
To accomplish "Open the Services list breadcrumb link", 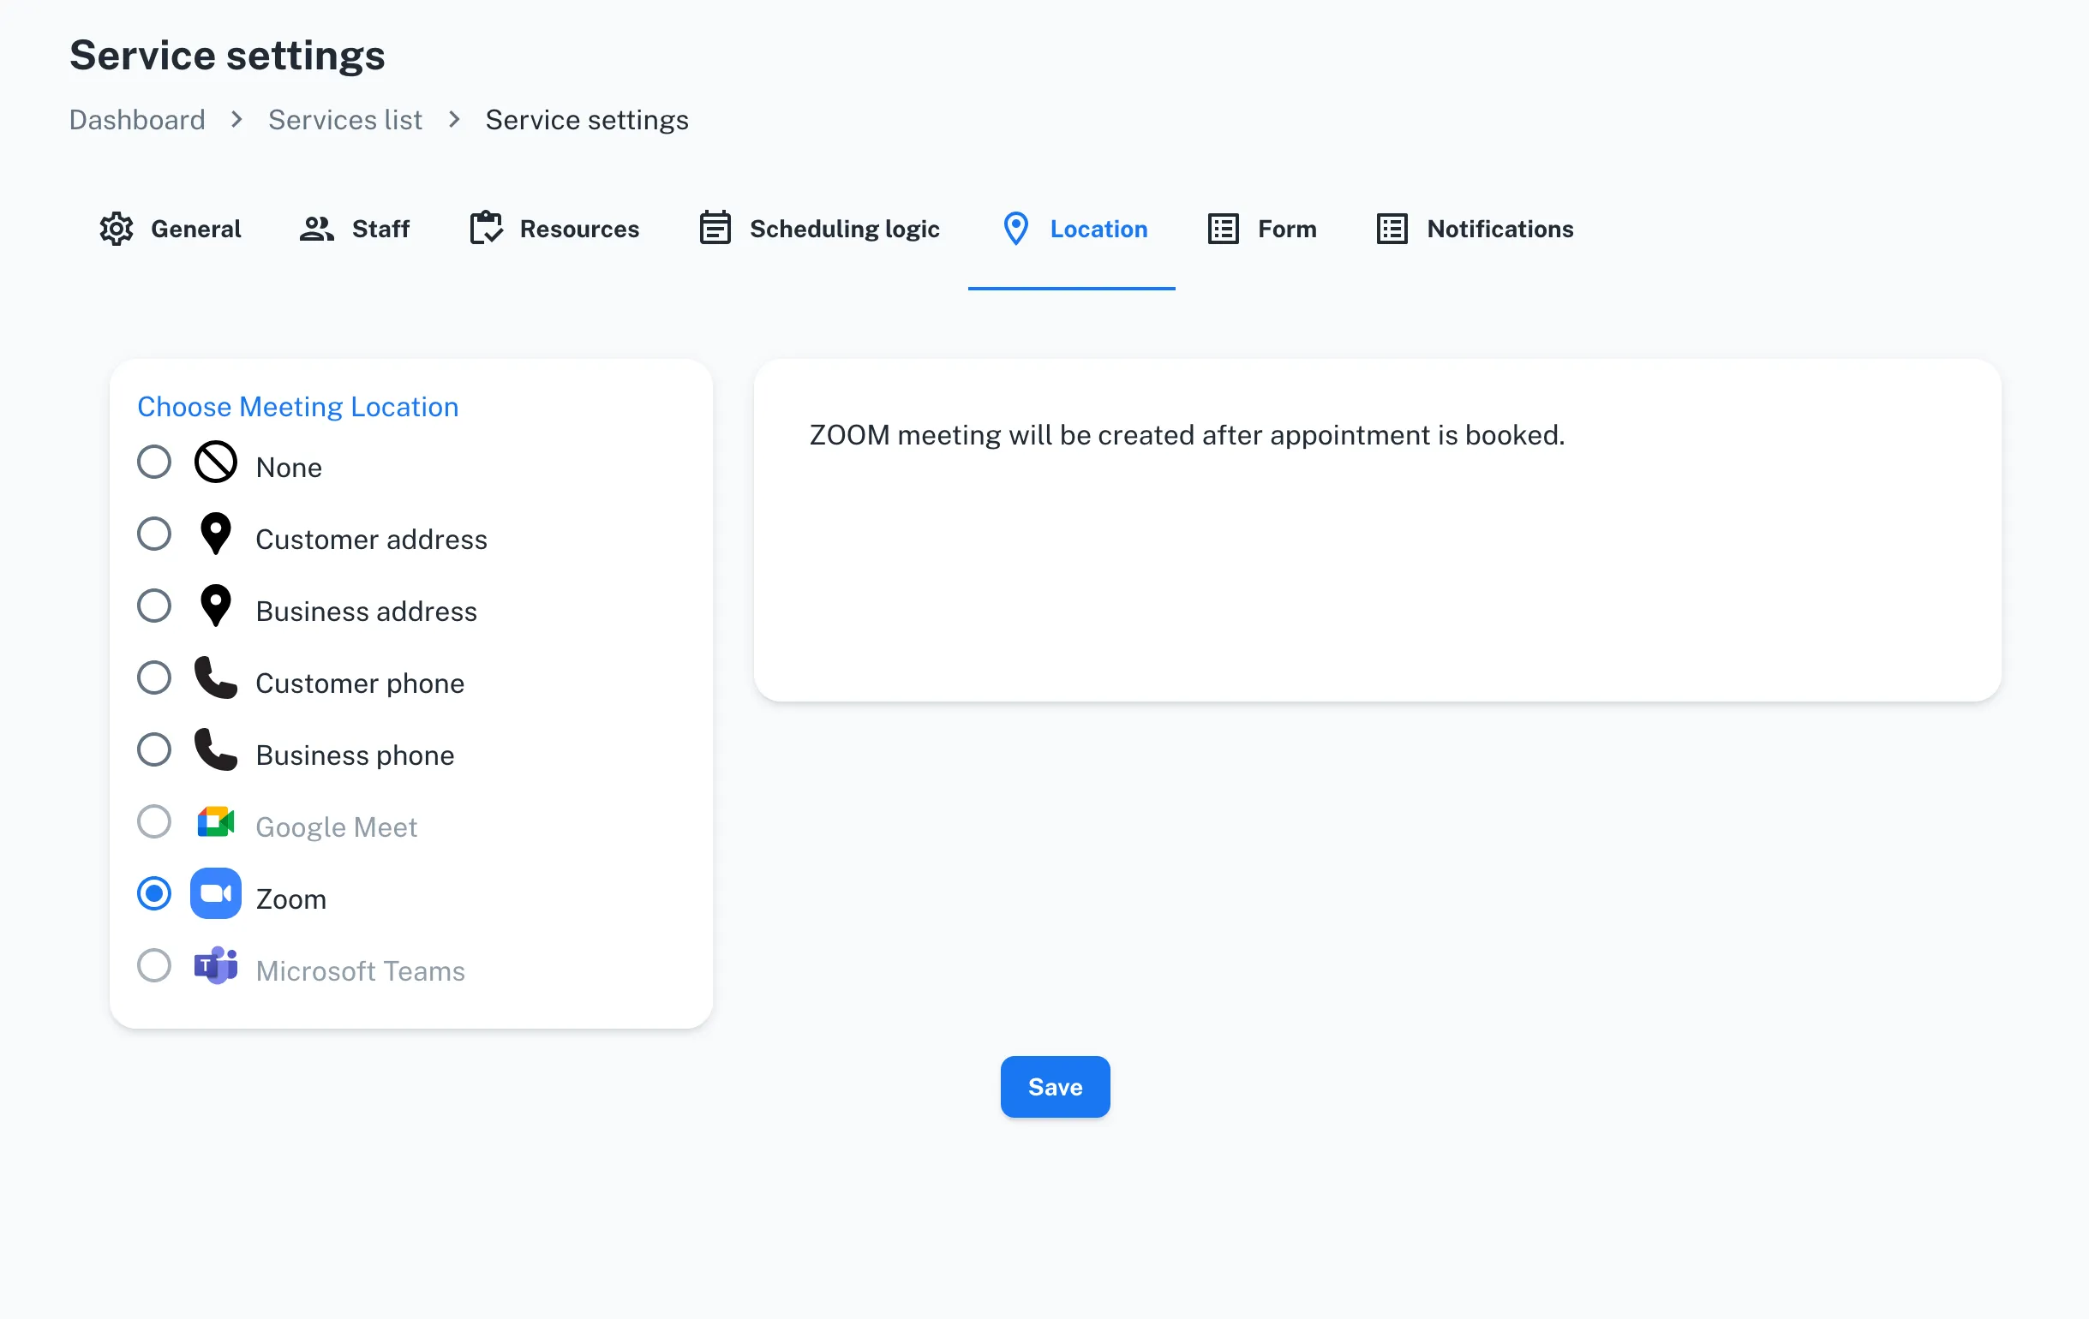I will (344, 120).
